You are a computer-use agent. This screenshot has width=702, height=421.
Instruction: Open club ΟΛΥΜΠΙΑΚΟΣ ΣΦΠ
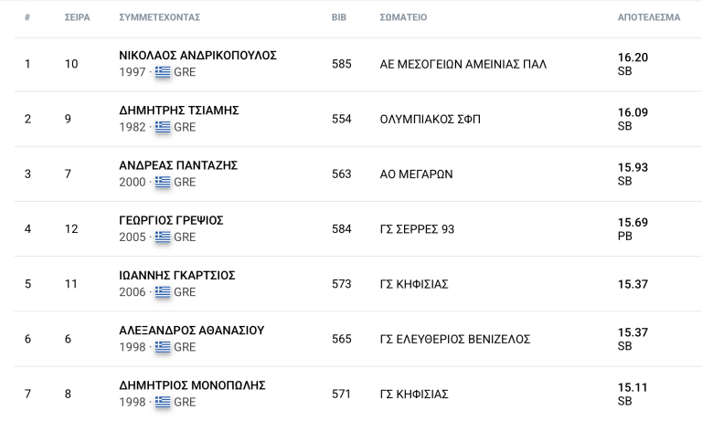(431, 120)
